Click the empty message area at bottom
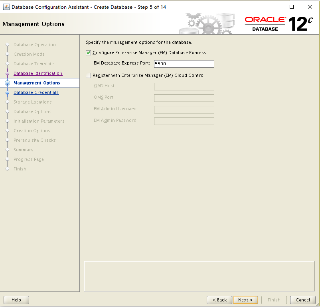This screenshot has width=320, height=307. pyautogui.click(x=199, y=276)
